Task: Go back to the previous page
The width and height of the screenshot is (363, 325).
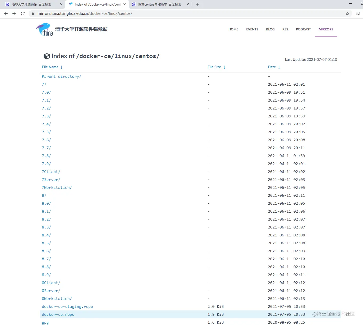Action: click(6, 13)
